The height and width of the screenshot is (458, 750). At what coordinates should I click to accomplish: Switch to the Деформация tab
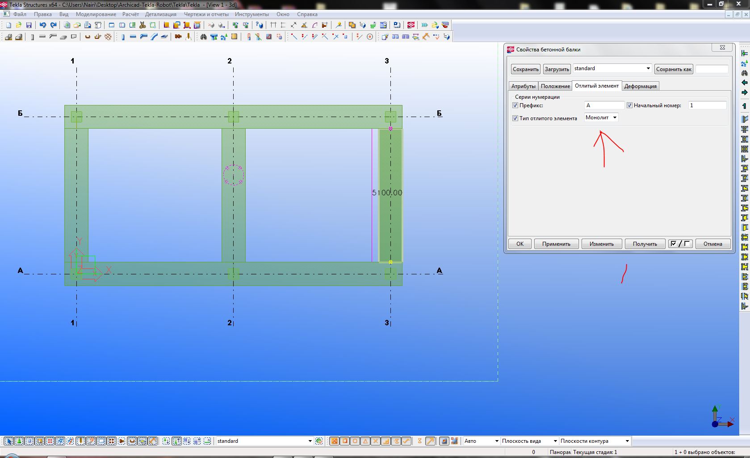pos(640,86)
